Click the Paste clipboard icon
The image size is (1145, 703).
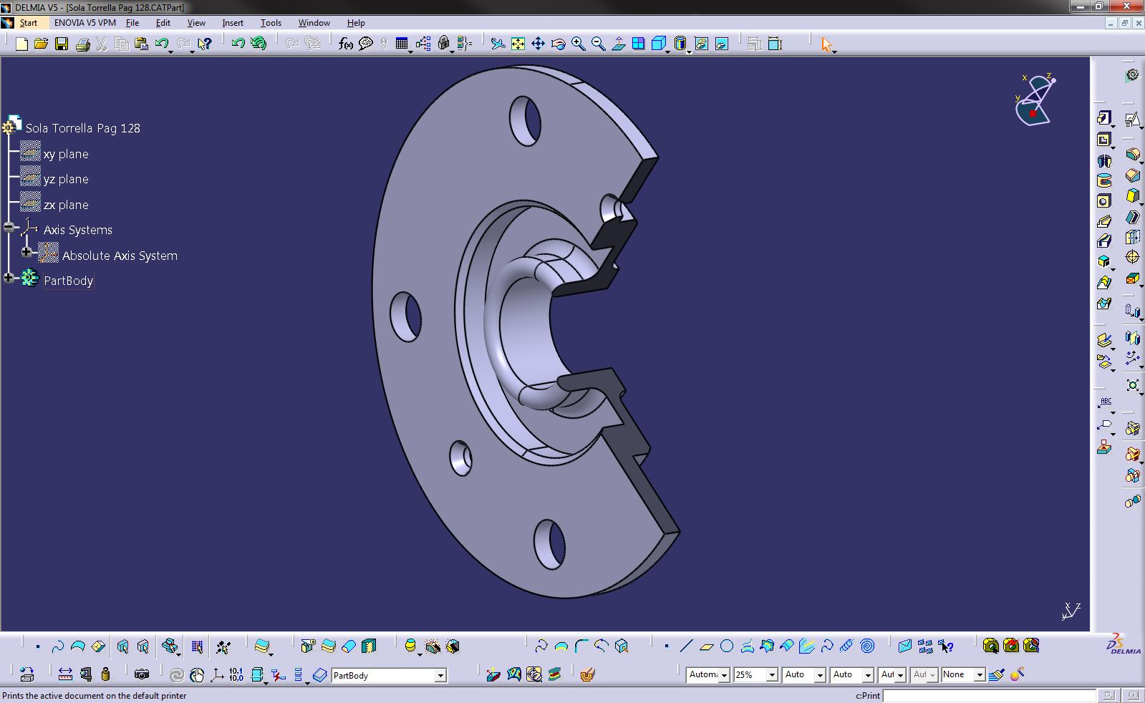click(141, 44)
